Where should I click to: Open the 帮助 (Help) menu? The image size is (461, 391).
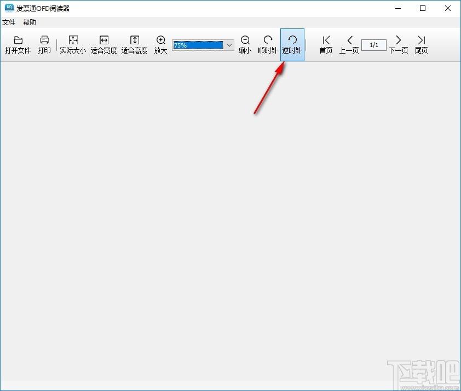click(30, 22)
